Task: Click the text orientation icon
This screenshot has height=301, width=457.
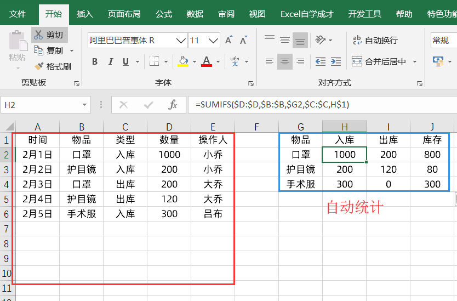Action: pyautogui.click(x=321, y=40)
